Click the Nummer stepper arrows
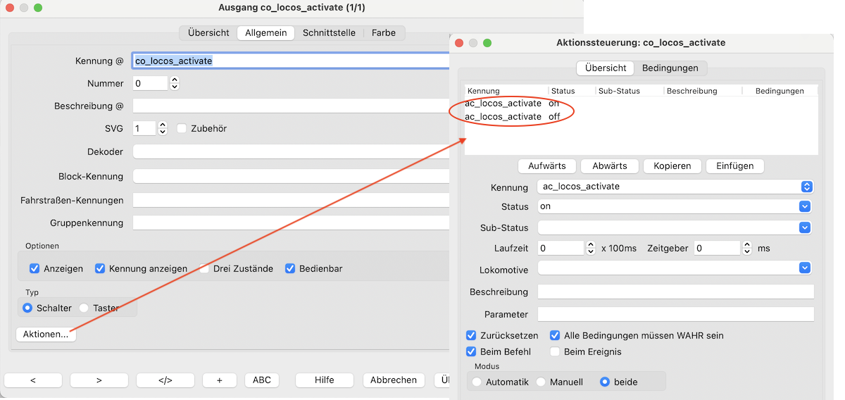The height and width of the screenshot is (400, 845). point(175,83)
